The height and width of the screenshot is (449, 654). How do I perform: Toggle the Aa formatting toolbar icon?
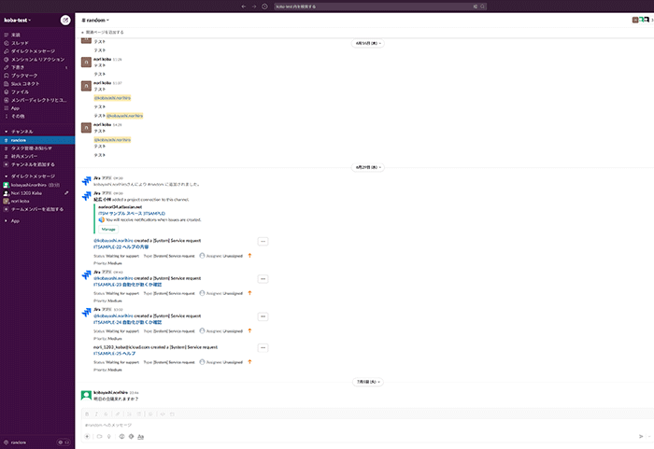pos(140,437)
